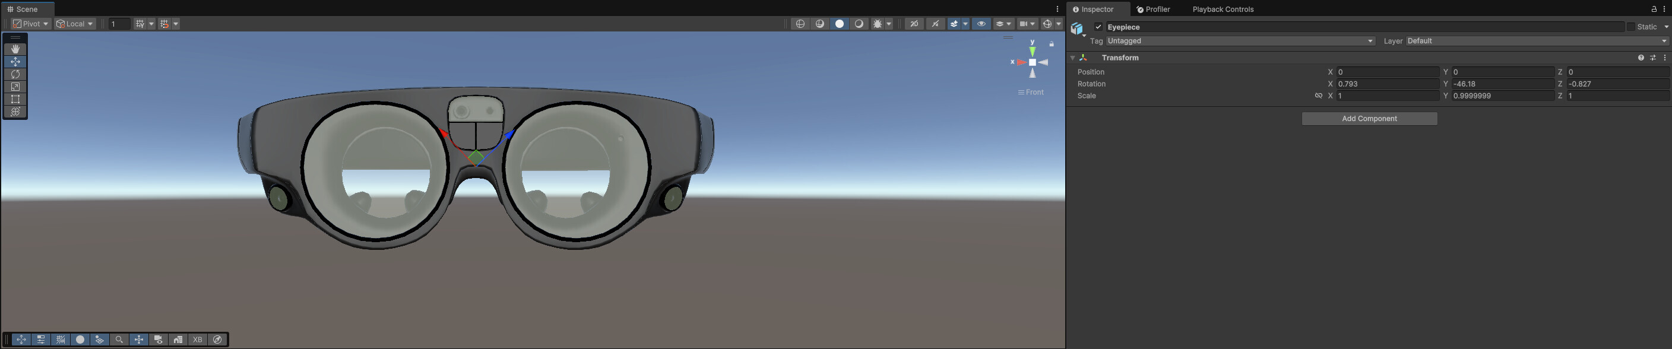Toggle scene effects (skybox, fog)
The width and height of the screenshot is (1672, 349).
coord(954,24)
